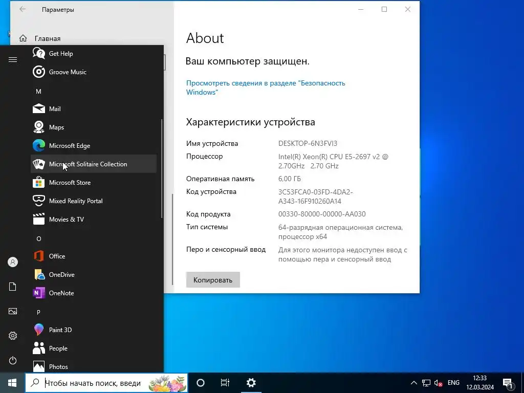Select device name DESKTOP-6N3FVI3 text

pos(308,143)
